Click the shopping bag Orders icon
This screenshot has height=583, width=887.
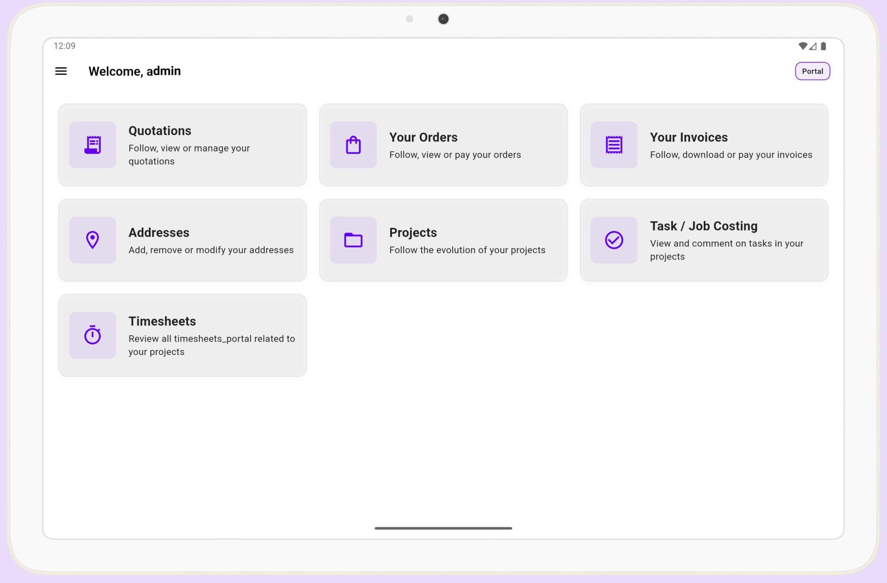point(353,145)
